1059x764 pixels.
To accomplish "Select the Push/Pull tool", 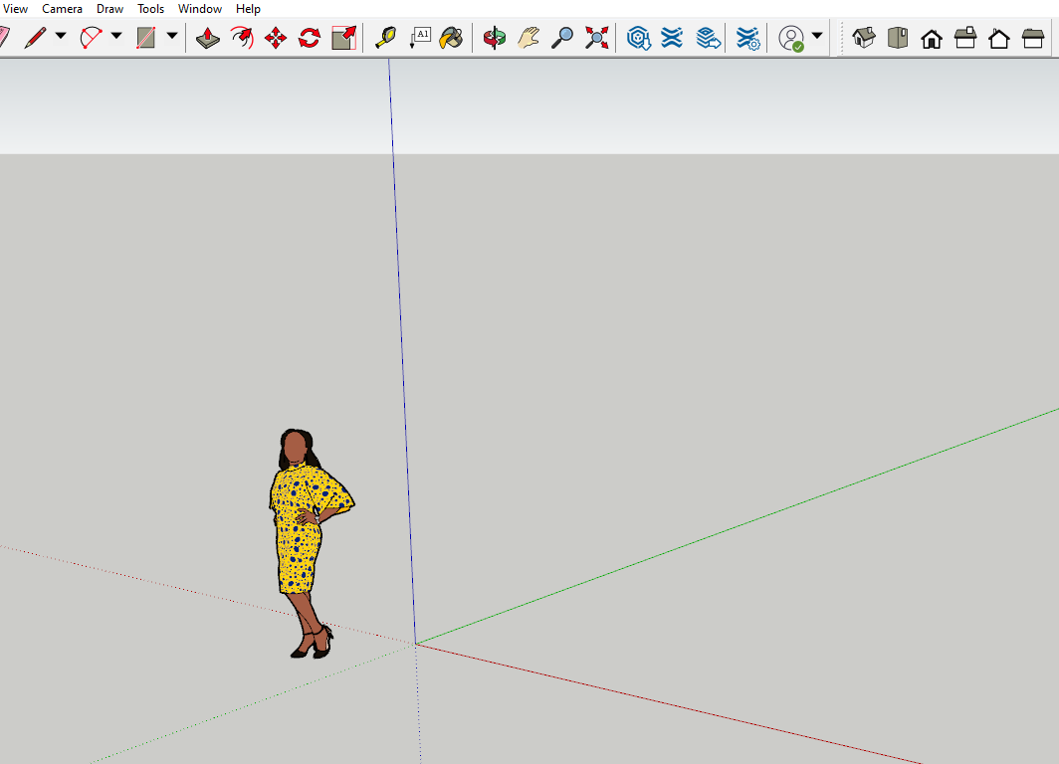I will pyautogui.click(x=207, y=38).
